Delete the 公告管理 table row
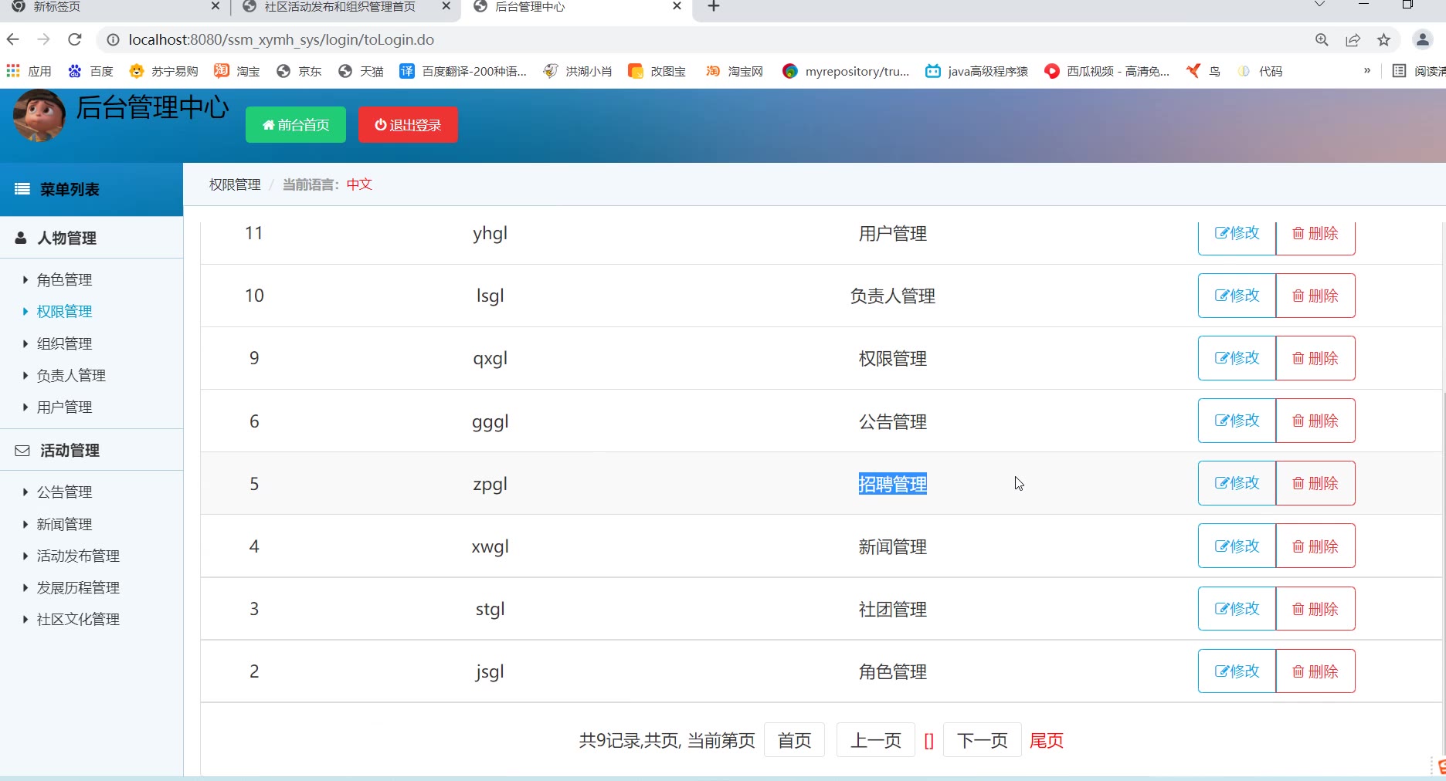The height and width of the screenshot is (781, 1446). coord(1315,421)
